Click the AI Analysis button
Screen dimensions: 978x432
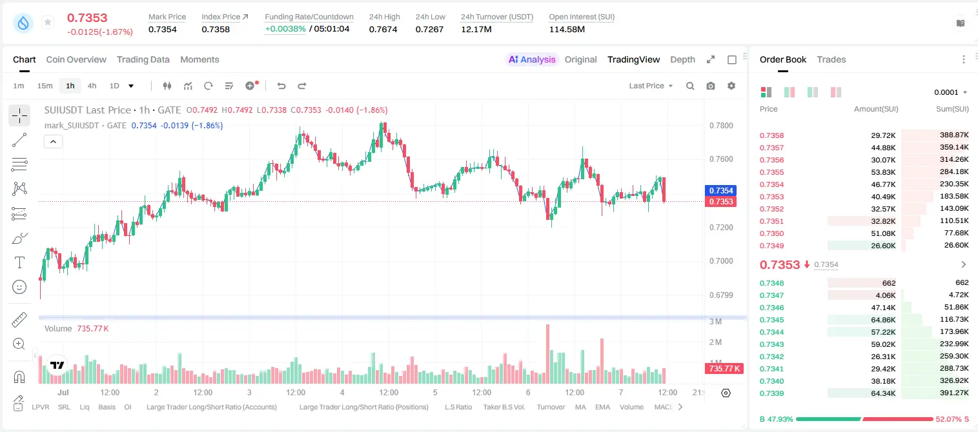click(532, 59)
